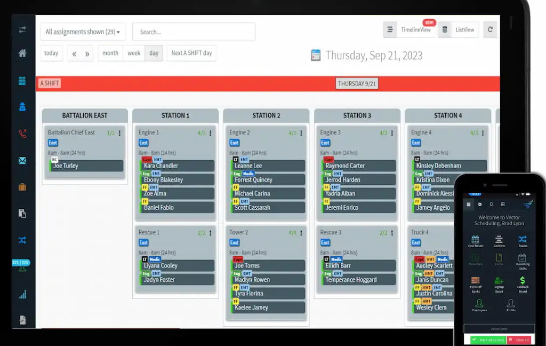Open the red phone callback icon
The width and height of the screenshot is (546, 346).
tap(22, 133)
